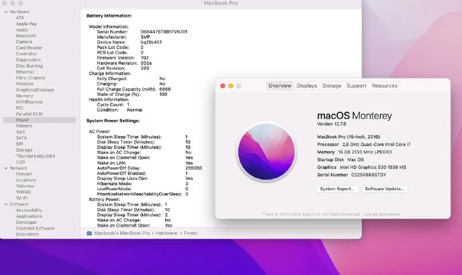This screenshot has height=275, width=462.
Task: Select SAS in sidebar
Action: pyautogui.click(x=20, y=132)
